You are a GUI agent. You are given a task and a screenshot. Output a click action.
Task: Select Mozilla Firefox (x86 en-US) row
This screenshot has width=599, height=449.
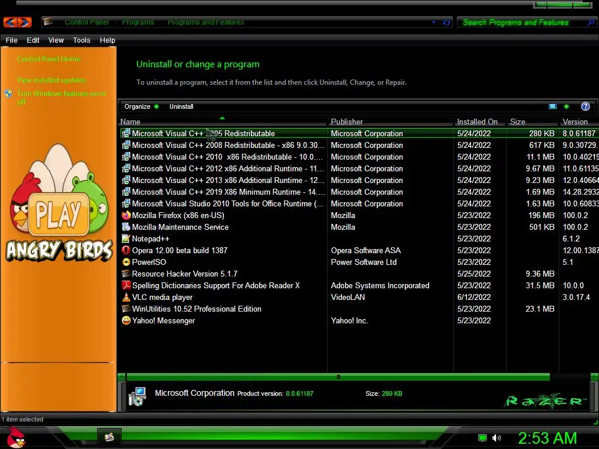pos(359,215)
